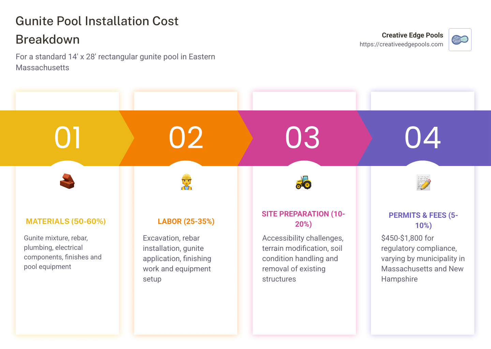Select the Site Preparation description card
The width and height of the screenshot is (491, 349).
click(303, 258)
